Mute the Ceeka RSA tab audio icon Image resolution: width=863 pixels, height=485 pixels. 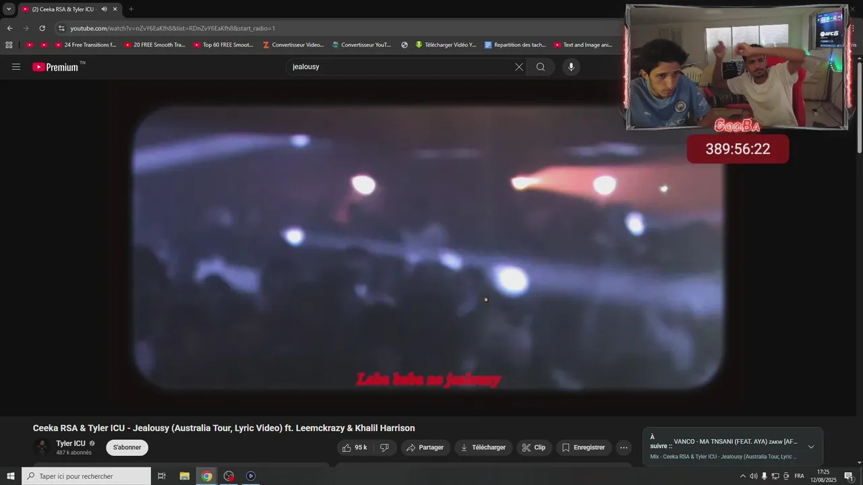click(x=104, y=9)
